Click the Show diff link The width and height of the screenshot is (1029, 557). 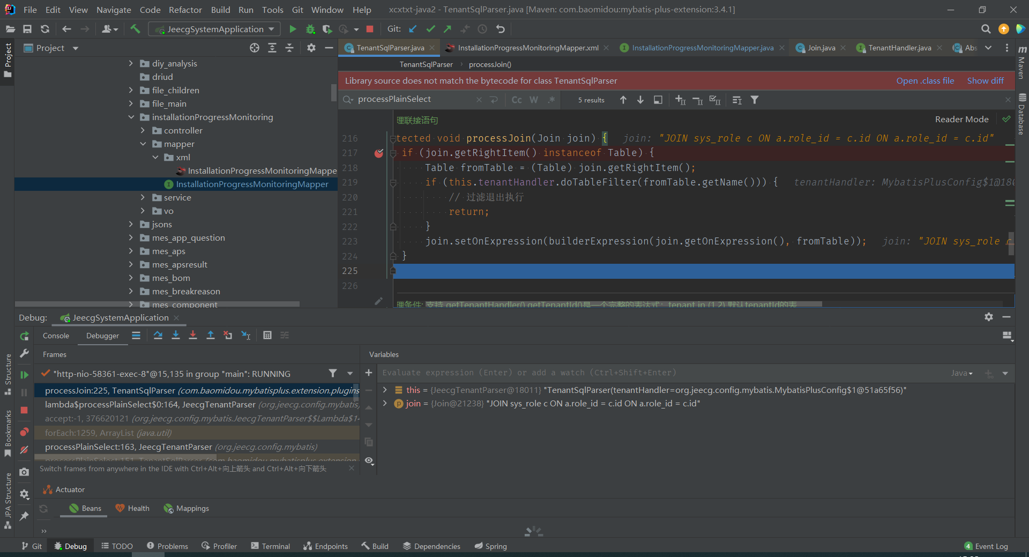pyautogui.click(x=985, y=80)
